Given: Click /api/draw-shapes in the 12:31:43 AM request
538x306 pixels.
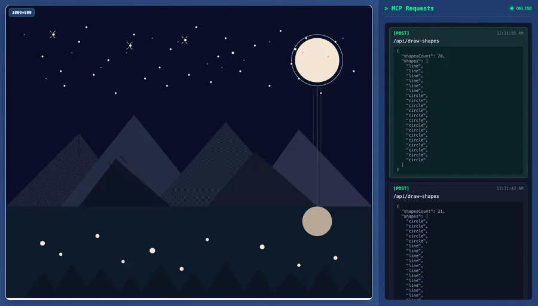Looking at the screenshot, I should (x=416, y=196).
